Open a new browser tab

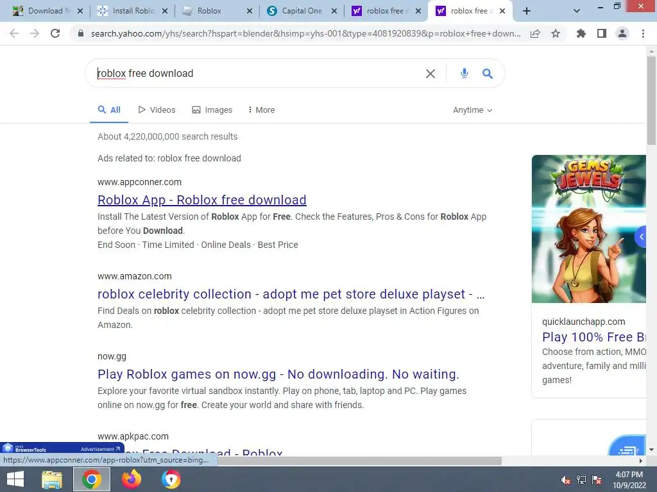527,11
